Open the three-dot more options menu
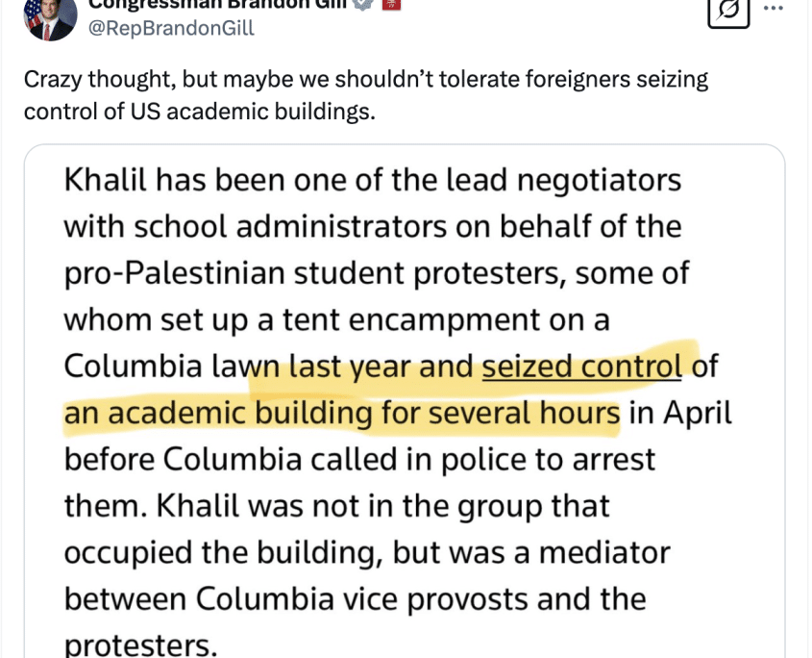The image size is (812, 658). point(774,9)
